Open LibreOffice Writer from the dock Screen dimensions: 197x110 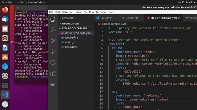click(x=5, y=48)
